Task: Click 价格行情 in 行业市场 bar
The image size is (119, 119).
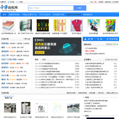Action: point(100,93)
